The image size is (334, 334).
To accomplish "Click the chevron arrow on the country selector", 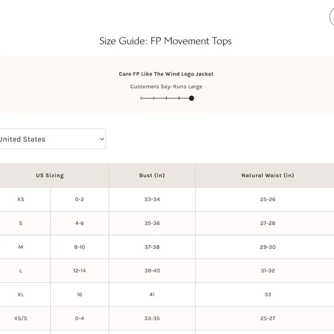I will pos(102,139).
